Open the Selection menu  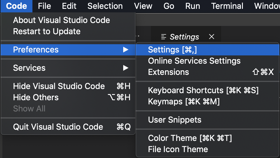click(x=105, y=6)
